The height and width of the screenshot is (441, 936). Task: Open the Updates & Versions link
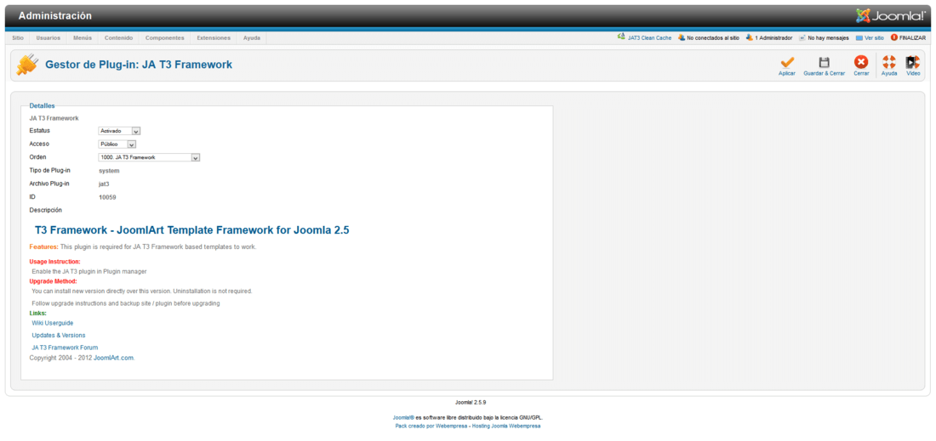coord(59,336)
